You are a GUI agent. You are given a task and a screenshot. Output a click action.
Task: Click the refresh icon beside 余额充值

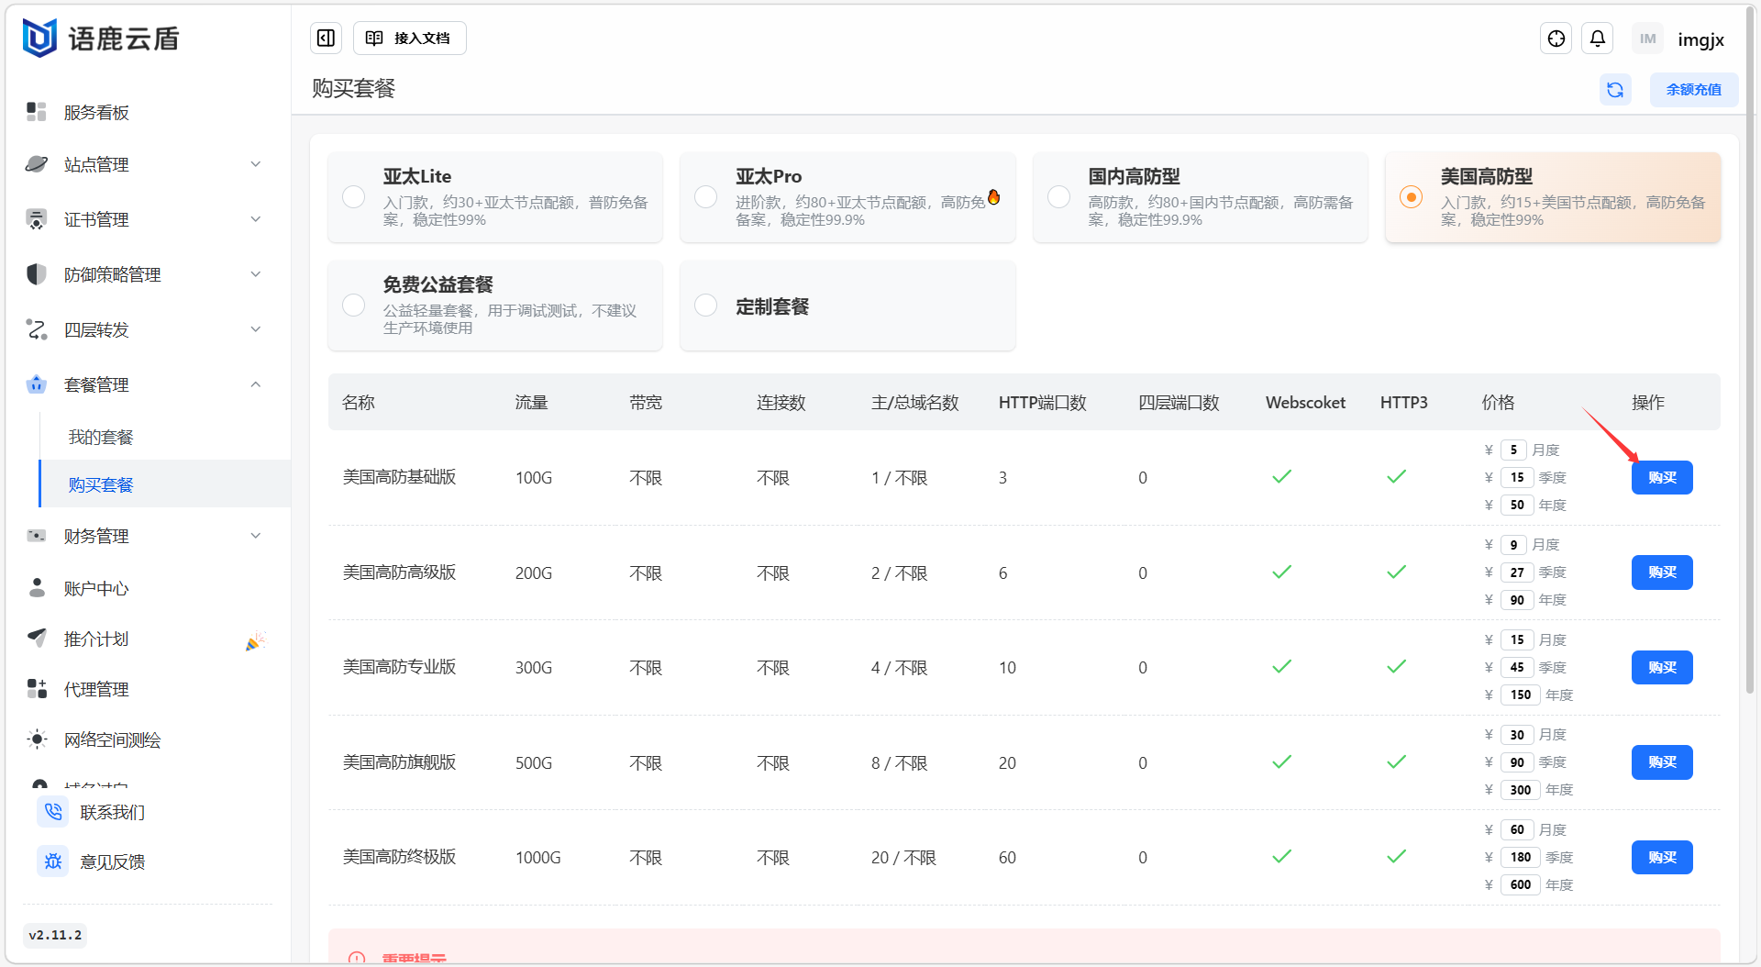point(1614,89)
